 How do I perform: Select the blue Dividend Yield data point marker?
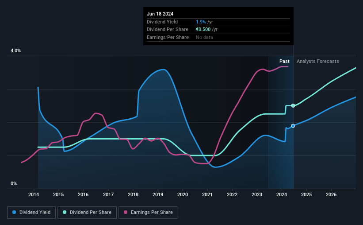pos(293,126)
